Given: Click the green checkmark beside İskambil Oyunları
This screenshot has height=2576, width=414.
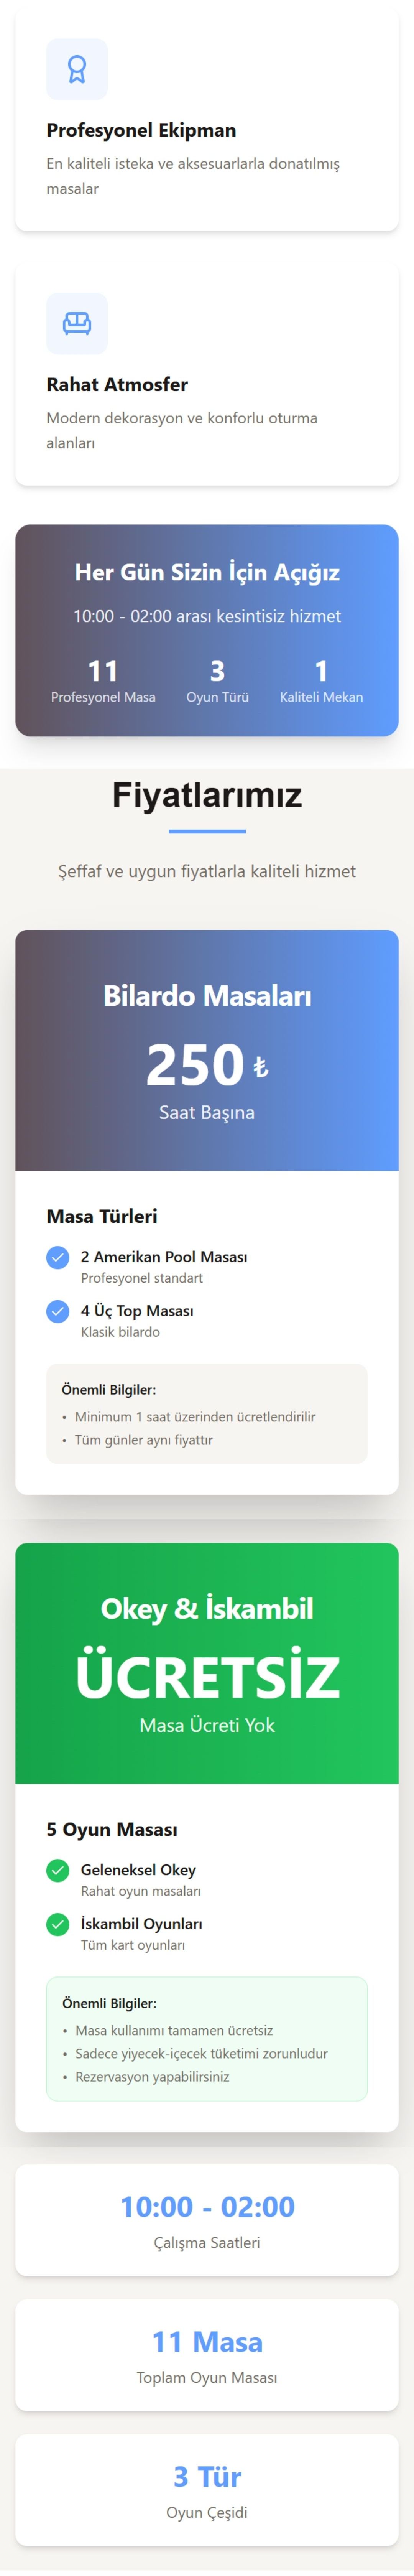Looking at the screenshot, I should [58, 1923].
